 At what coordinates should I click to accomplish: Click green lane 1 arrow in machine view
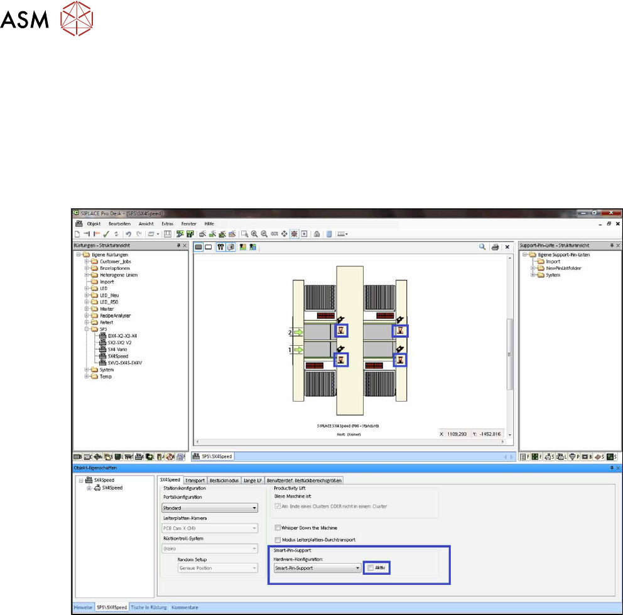coord(298,350)
